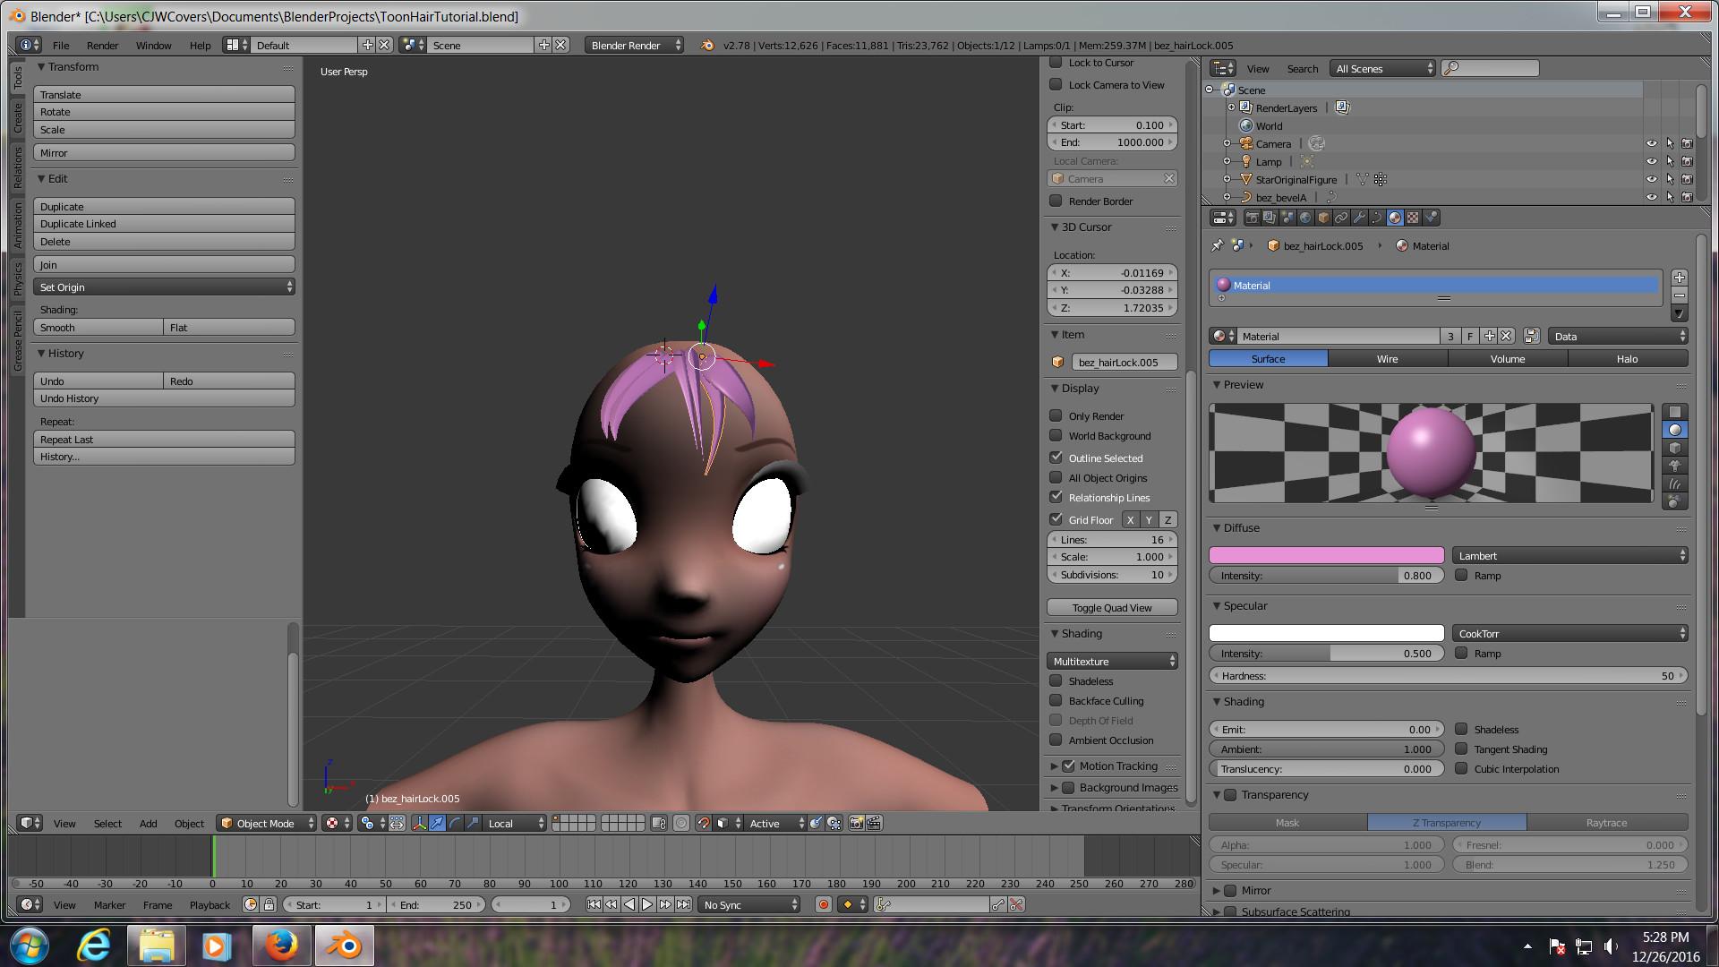Hide the Camera object with eye icon
The width and height of the screenshot is (1719, 967).
[1651, 143]
